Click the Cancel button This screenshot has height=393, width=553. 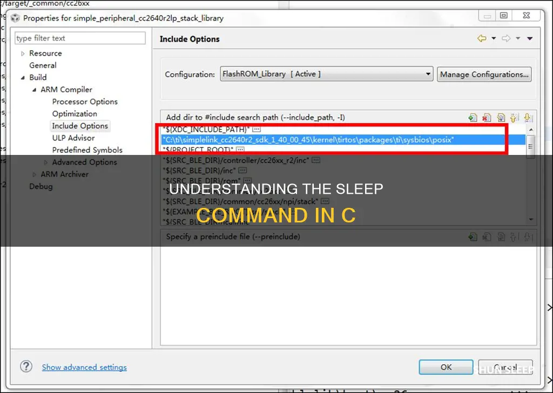point(505,367)
